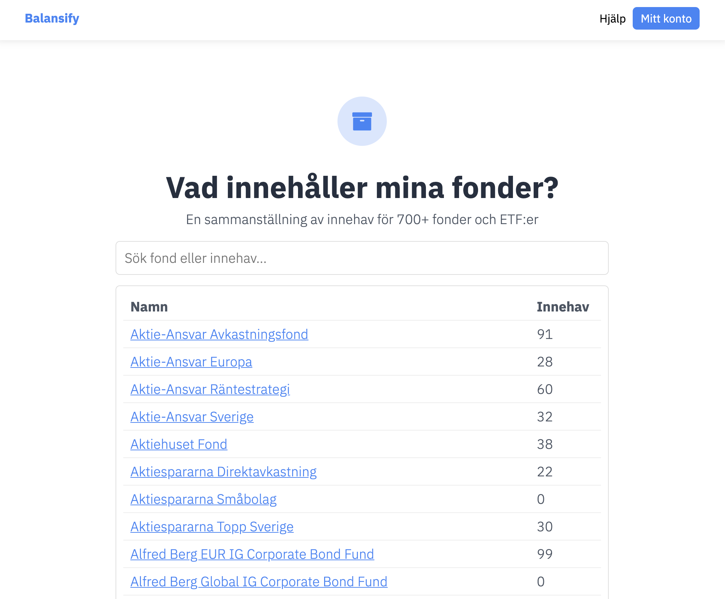Open Aktiespararna Topp Sverige link
Viewport: 725px width, 599px height.
(x=212, y=527)
